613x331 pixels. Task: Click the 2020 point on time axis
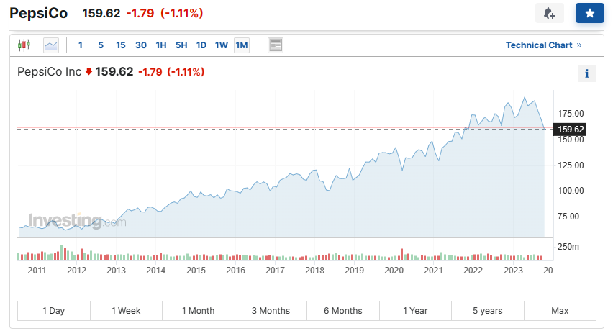coord(394,270)
